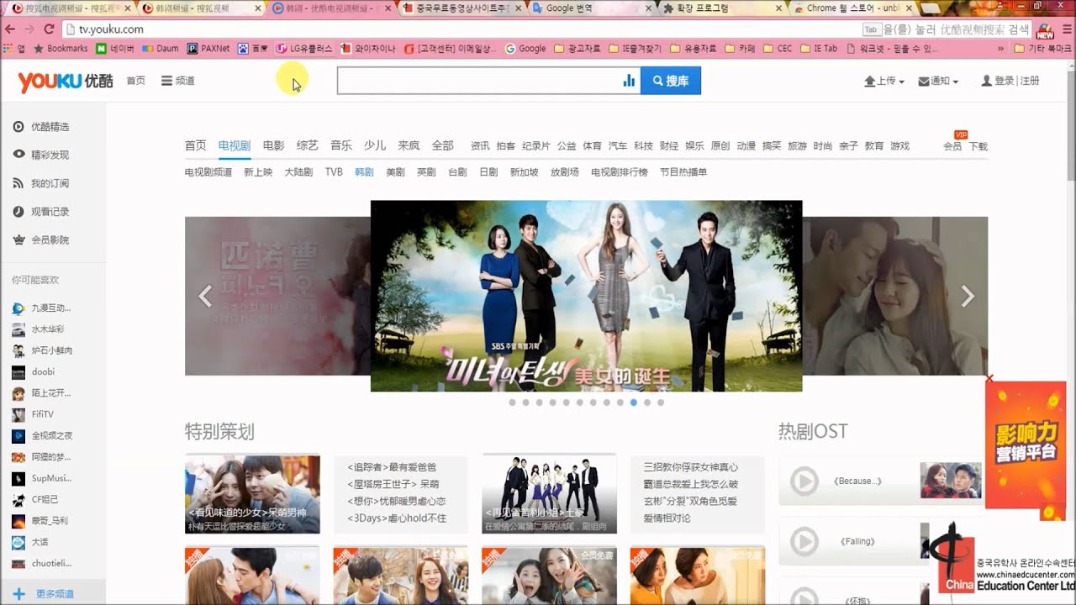This screenshot has width=1076, height=605.
Task: Click the 美女的诞生 banner image
Action: pyautogui.click(x=586, y=296)
